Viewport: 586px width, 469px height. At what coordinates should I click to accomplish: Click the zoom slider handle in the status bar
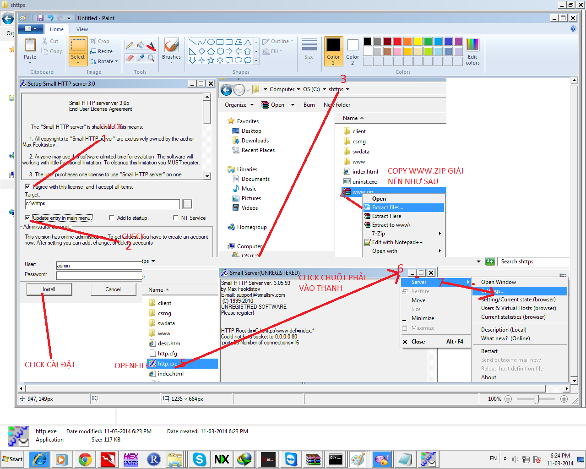coord(537,399)
